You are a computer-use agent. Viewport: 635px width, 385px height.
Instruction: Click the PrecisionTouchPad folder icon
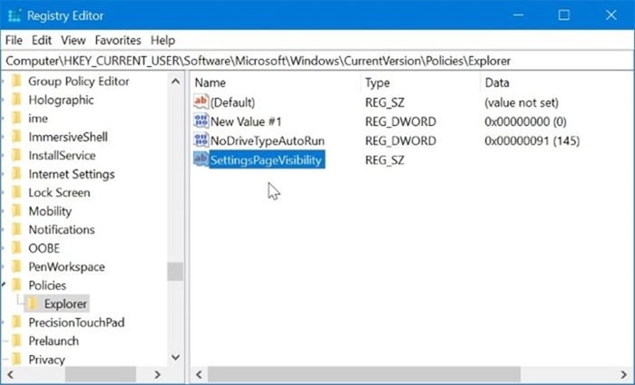click(x=16, y=322)
